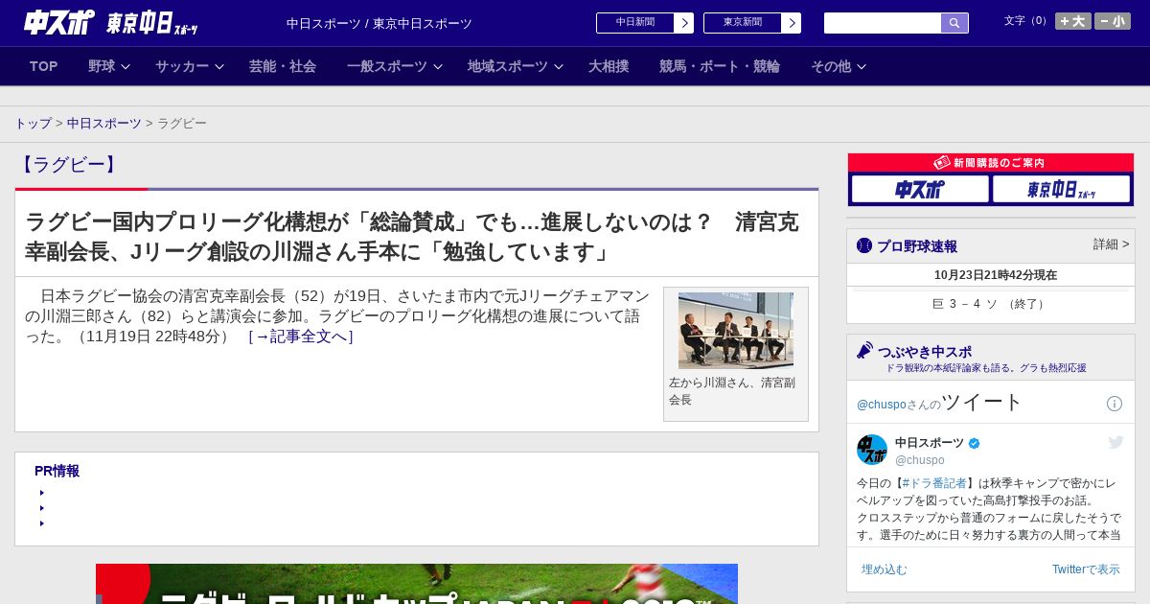Select the 大相撲 menu item
Screen dimensions: 1150x604
(x=609, y=66)
